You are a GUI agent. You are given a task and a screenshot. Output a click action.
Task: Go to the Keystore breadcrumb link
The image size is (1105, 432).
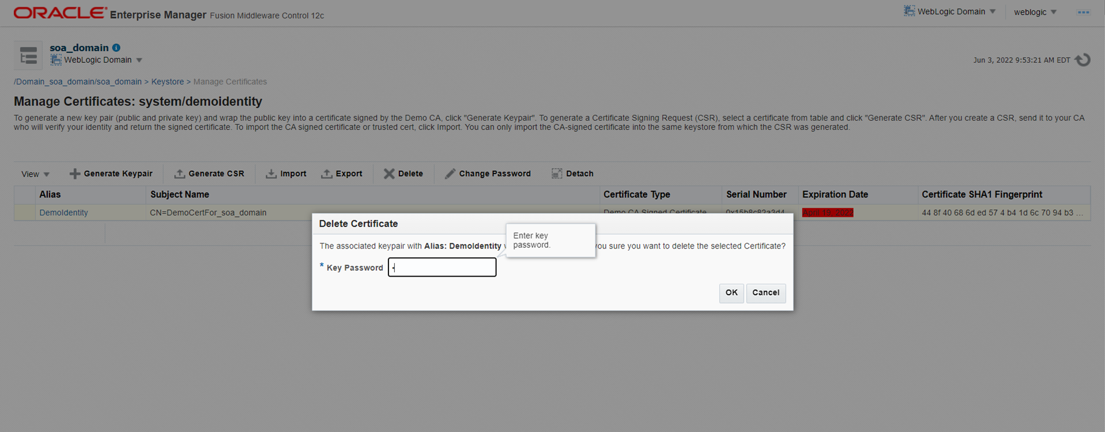(168, 82)
